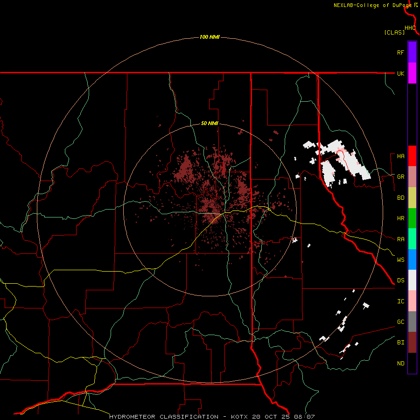This screenshot has width=420, height=420.
Task: Click the HR legend label
Action: pyautogui.click(x=400, y=218)
